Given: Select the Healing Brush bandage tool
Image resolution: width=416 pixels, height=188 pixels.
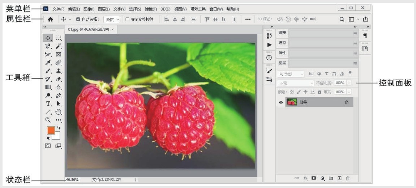Looking at the screenshot, I should [58, 63].
